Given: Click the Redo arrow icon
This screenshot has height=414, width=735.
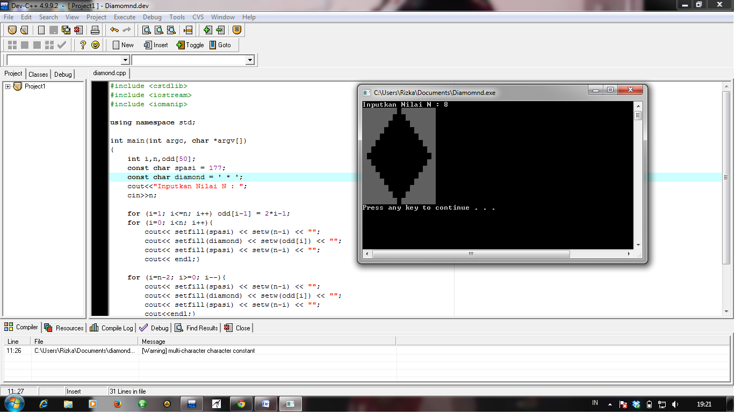Looking at the screenshot, I should (x=127, y=30).
